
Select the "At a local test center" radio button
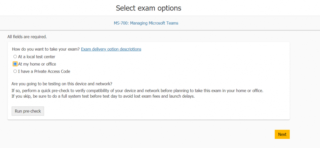pyautogui.click(x=15, y=57)
